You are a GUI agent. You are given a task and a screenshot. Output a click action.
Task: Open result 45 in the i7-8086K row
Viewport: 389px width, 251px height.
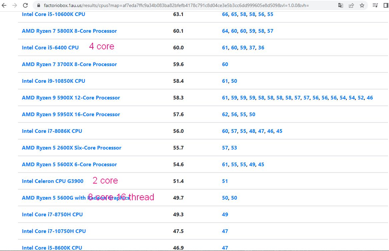[279, 131]
